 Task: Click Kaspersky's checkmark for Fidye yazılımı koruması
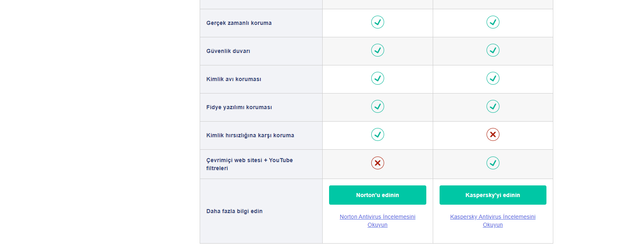[493, 106]
